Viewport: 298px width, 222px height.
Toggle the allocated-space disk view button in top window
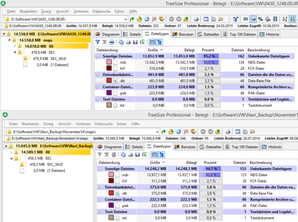[x=253, y=19]
